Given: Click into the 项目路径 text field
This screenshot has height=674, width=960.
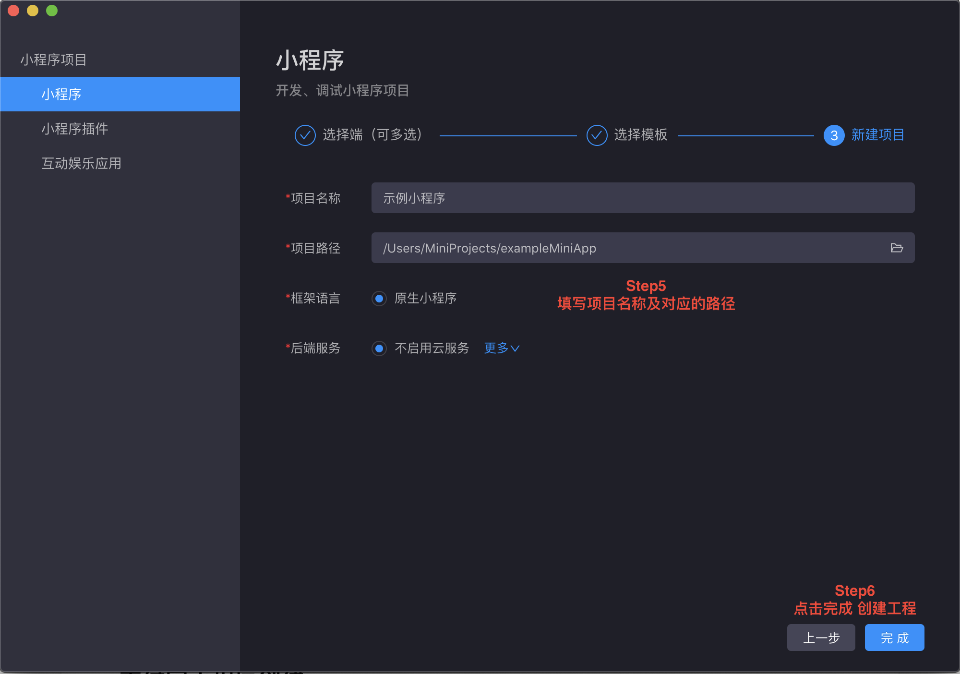Looking at the screenshot, I should click(624, 248).
